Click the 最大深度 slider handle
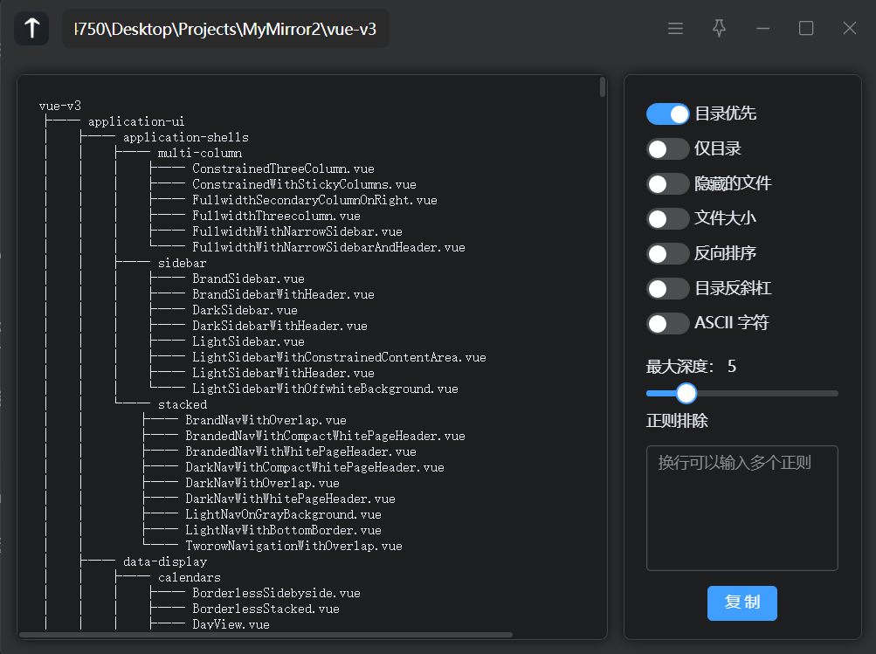The image size is (876, 654). 686,393
